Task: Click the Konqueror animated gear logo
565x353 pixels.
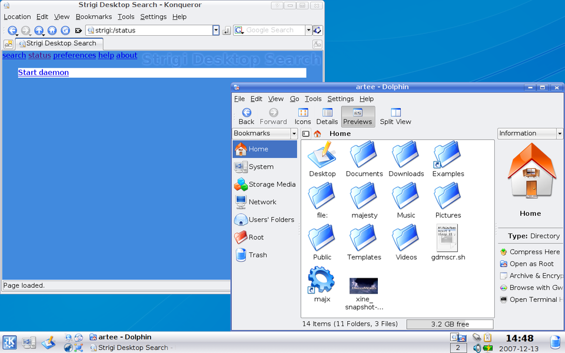Action: pyautogui.click(x=317, y=30)
